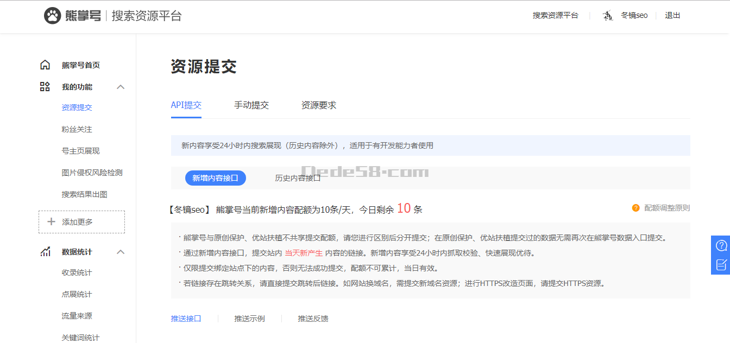Click the plus icon beside 添加更多
The image size is (730, 343).
(x=52, y=221)
